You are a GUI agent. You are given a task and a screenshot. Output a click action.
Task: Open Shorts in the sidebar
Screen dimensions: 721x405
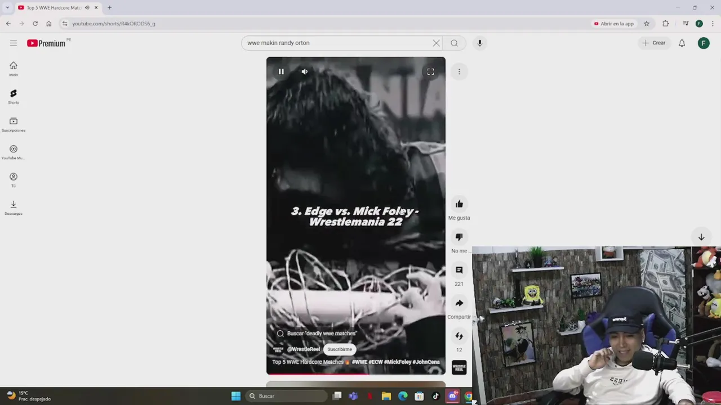click(14, 97)
